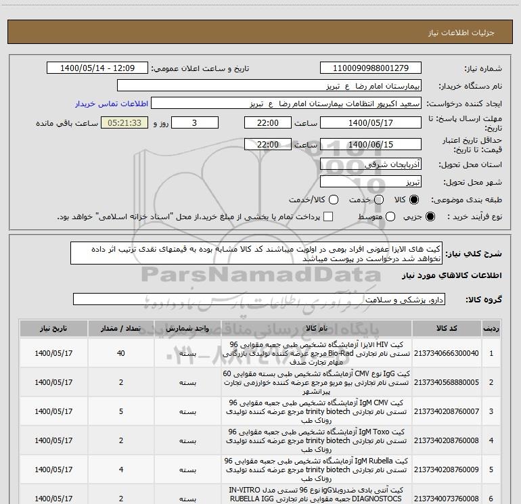This screenshot has height=504, width=521.
Task: Click the IgM Rubella kit name cell
Action: pyautogui.click(x=317, y=469)
